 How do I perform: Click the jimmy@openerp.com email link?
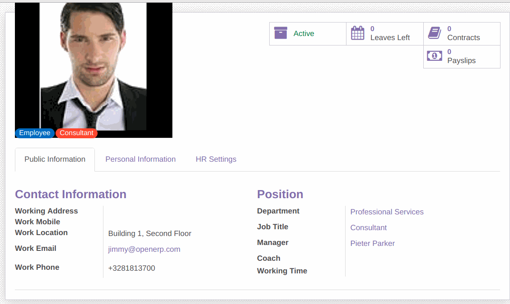[144, 250]
